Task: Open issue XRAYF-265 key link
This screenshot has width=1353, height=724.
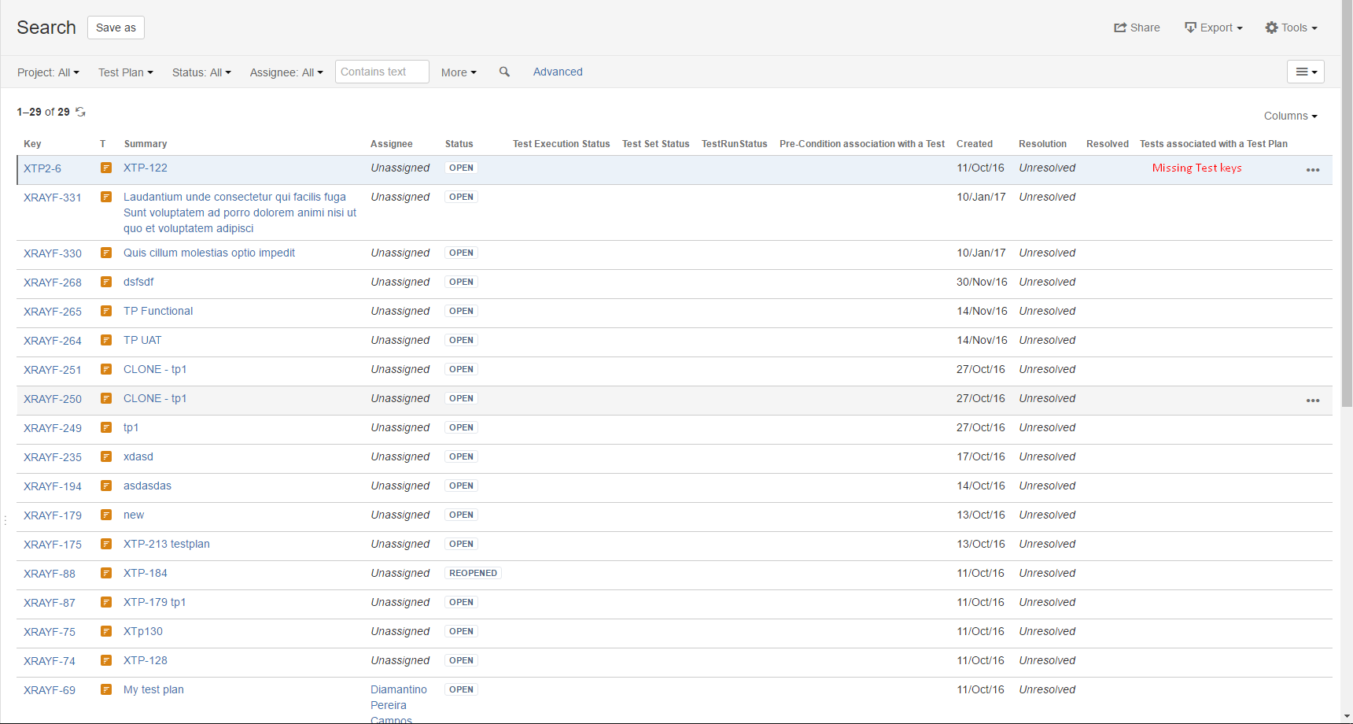Action: tap(53, 312)
